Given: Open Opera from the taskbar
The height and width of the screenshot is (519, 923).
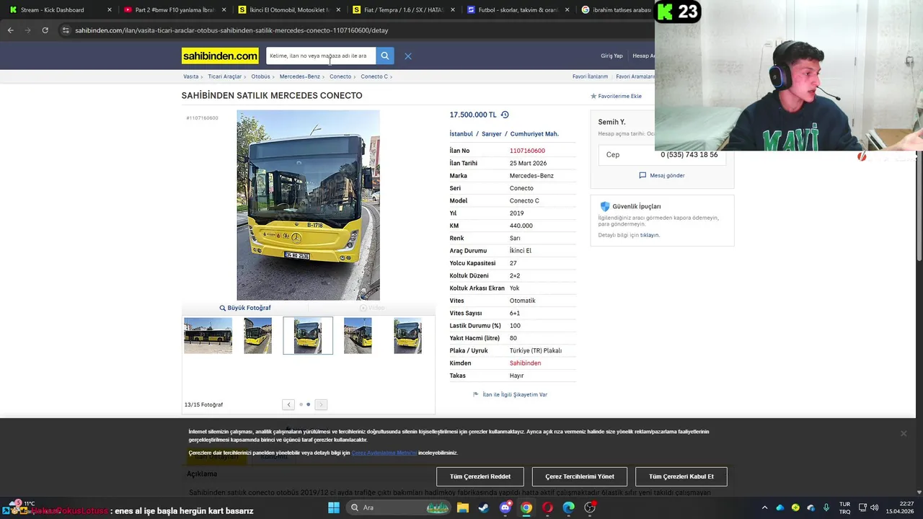Looking at the screenshot, I should 547,507.
